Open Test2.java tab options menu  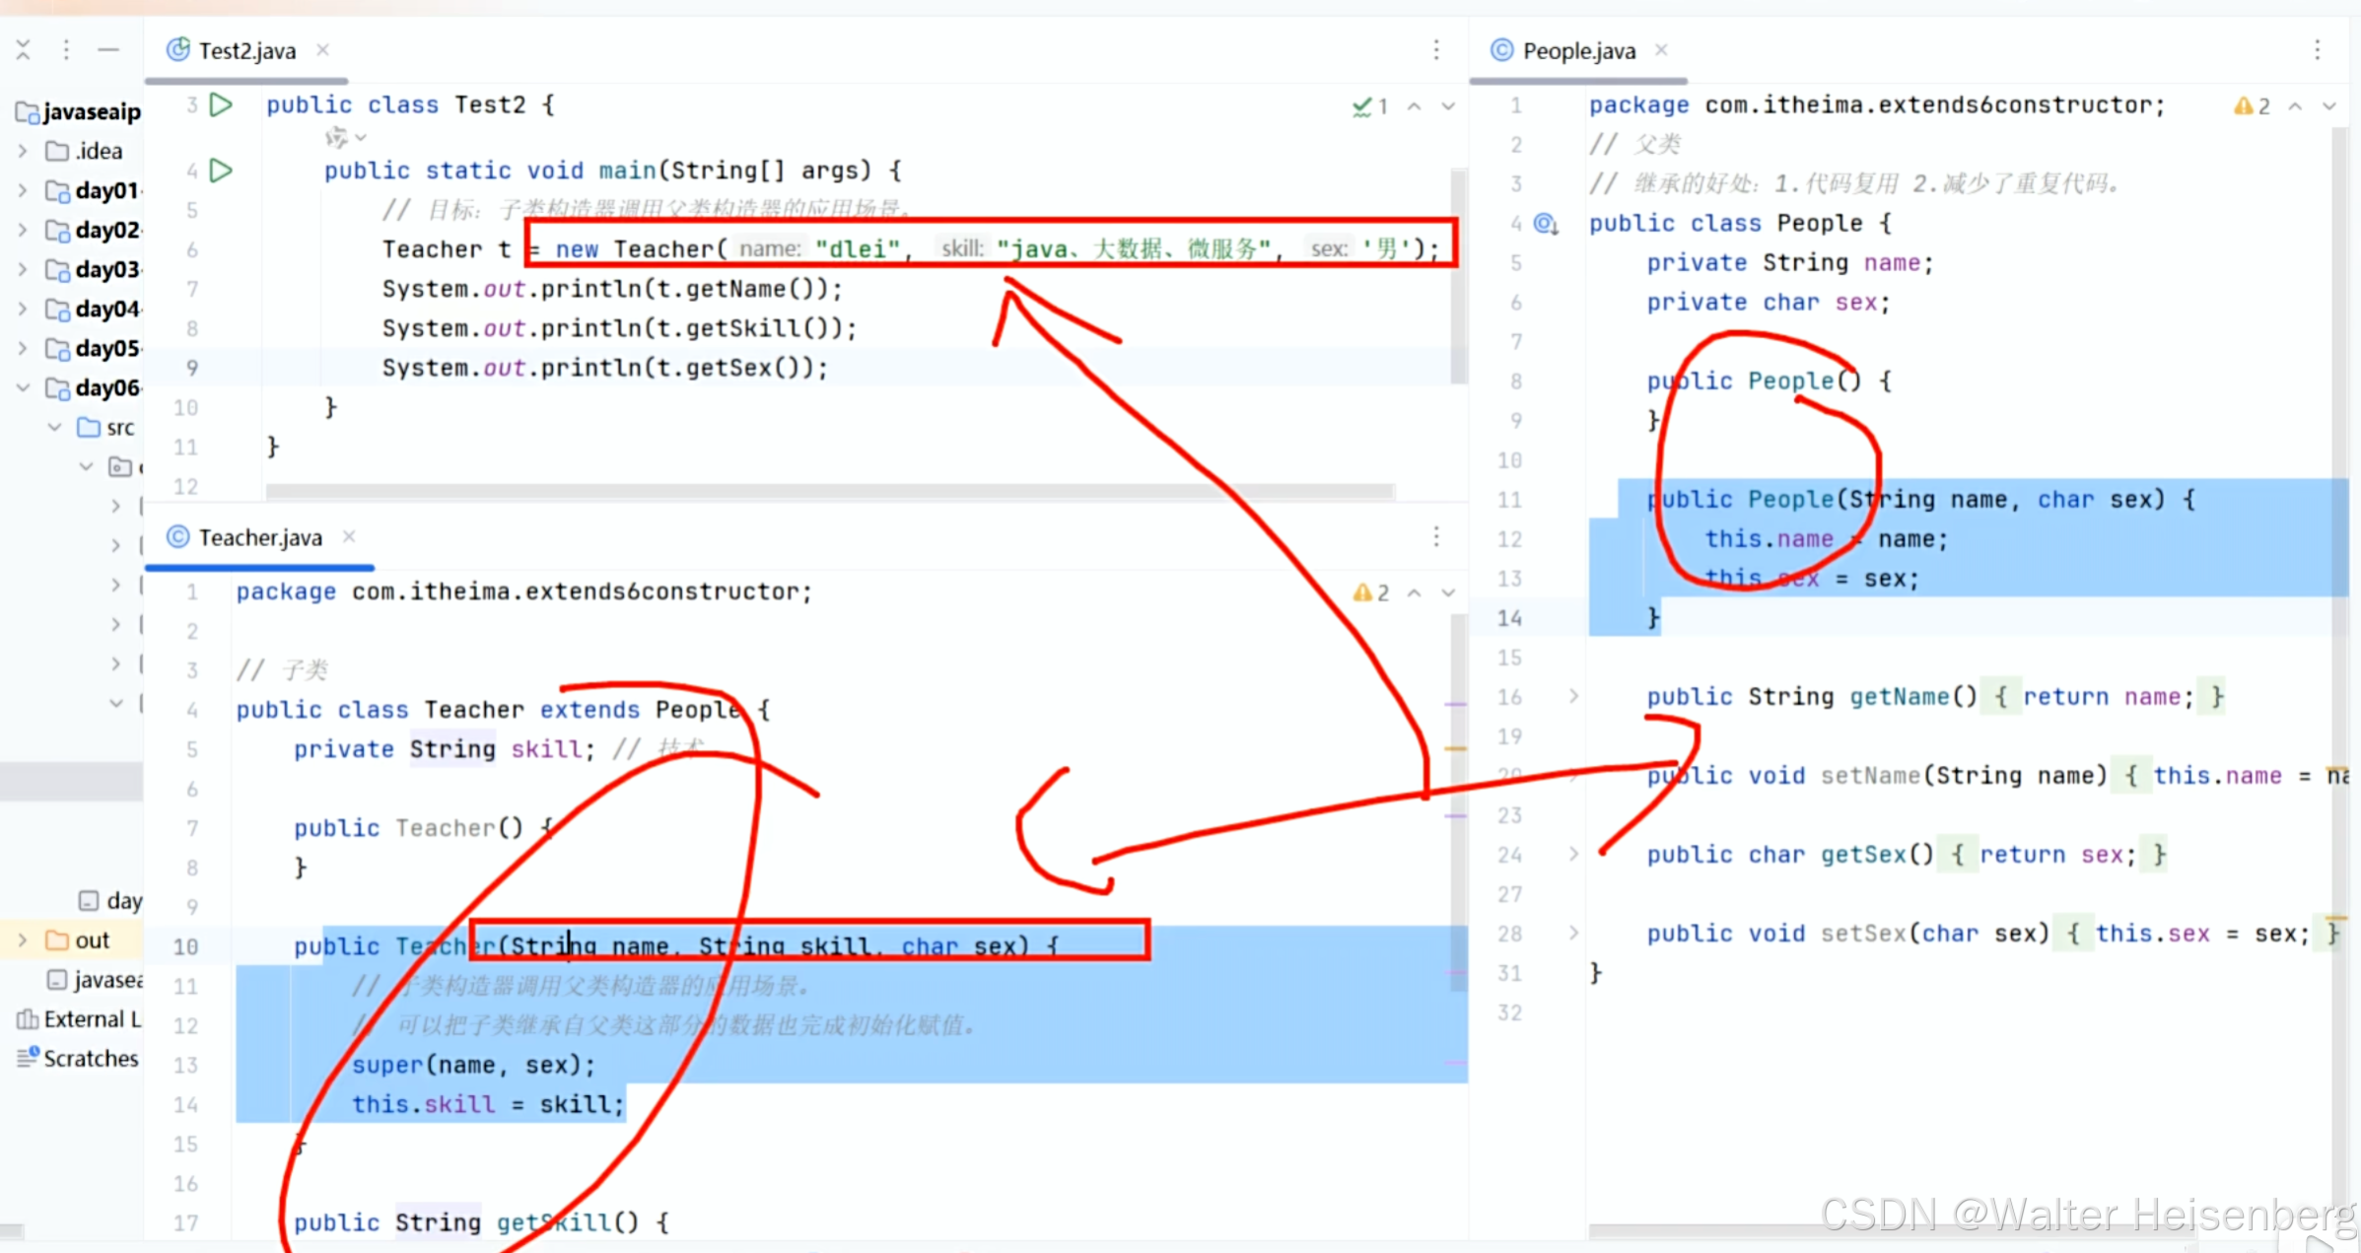pos(1436,49)
